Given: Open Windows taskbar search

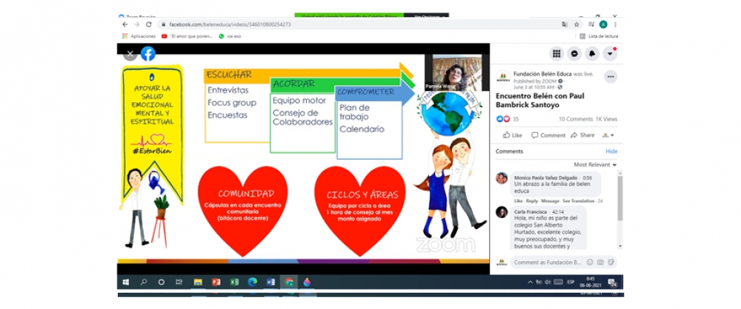Looking at the screenshot, I should (x=143, y=282).
